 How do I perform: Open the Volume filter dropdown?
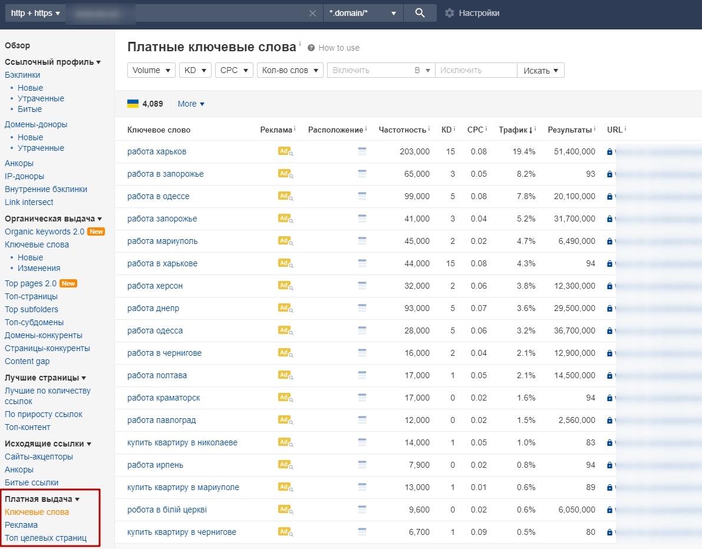[151, 70]
